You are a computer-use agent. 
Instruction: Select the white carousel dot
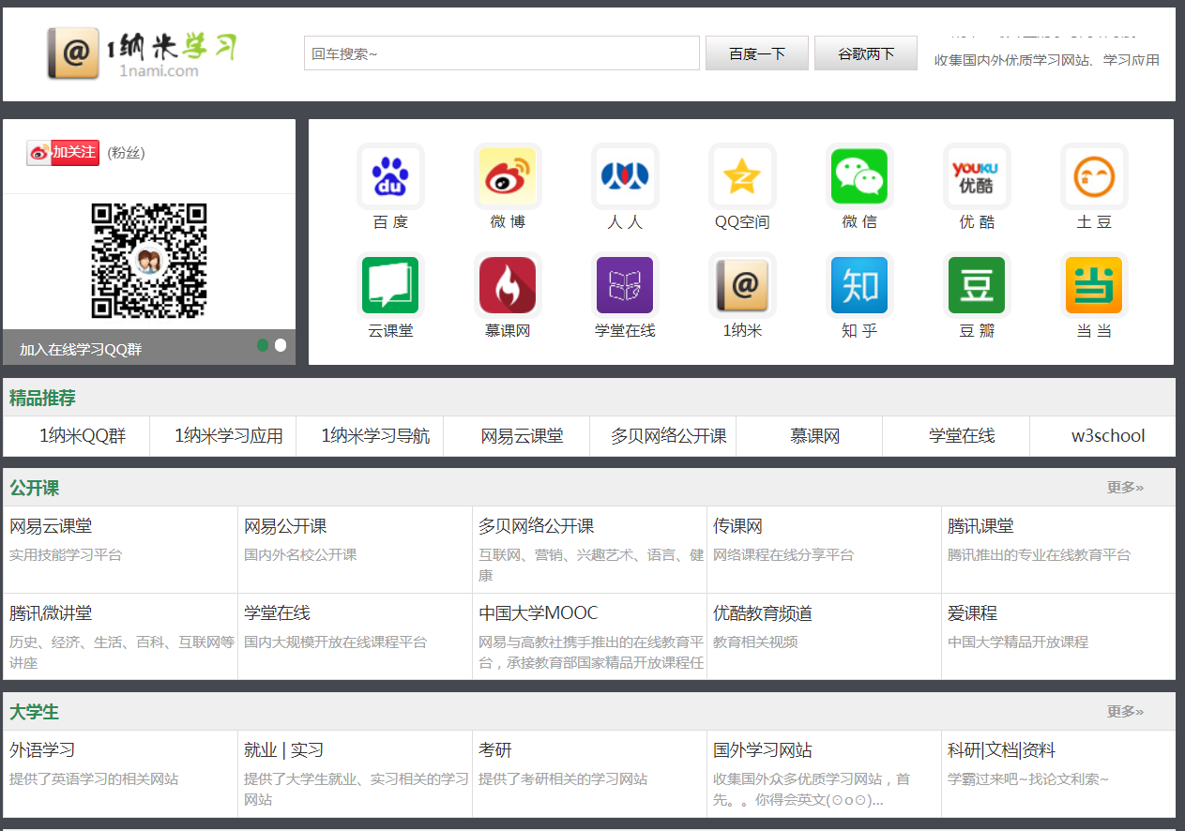click(x=280, y=345)
